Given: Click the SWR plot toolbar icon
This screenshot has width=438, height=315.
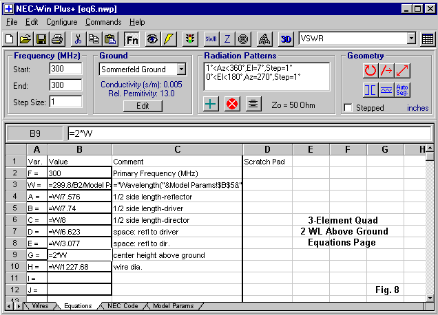Looking at the screenshot, I should pyautogui.click(x=211, y=39).
